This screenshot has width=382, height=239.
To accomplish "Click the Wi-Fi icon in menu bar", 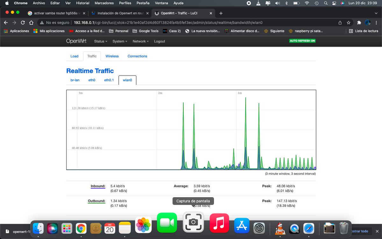I will point(307,3).
